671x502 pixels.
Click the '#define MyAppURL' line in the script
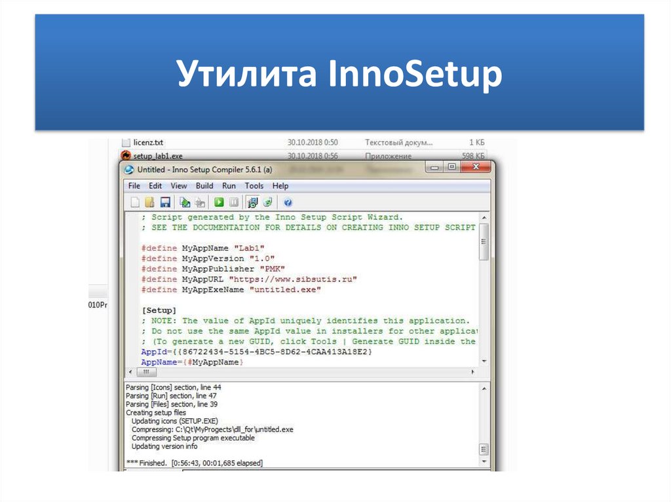(249, 279)
